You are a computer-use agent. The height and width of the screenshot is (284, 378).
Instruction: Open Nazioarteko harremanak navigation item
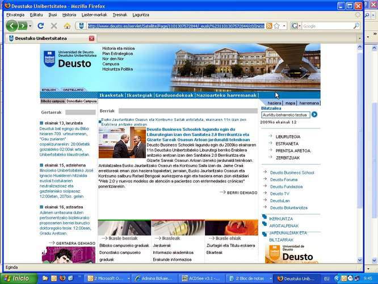[226, 95]
